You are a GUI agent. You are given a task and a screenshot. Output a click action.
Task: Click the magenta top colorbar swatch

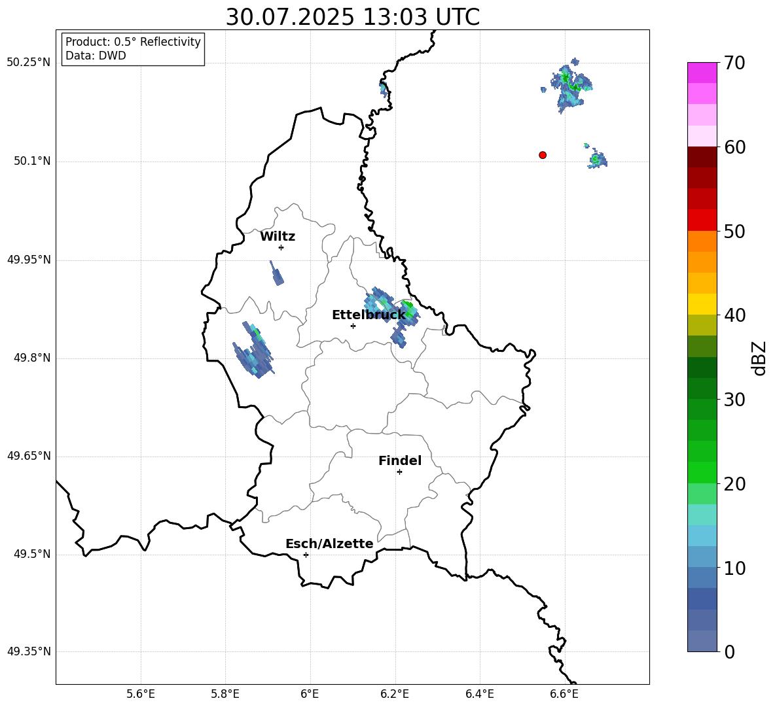[x=702, y=73]
